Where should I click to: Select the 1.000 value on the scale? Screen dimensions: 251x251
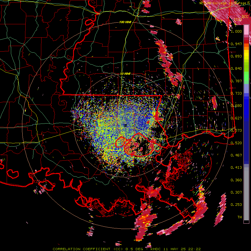[236, 31]
